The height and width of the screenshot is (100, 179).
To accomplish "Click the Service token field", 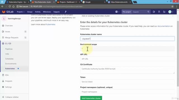I will tap(128, 82).
